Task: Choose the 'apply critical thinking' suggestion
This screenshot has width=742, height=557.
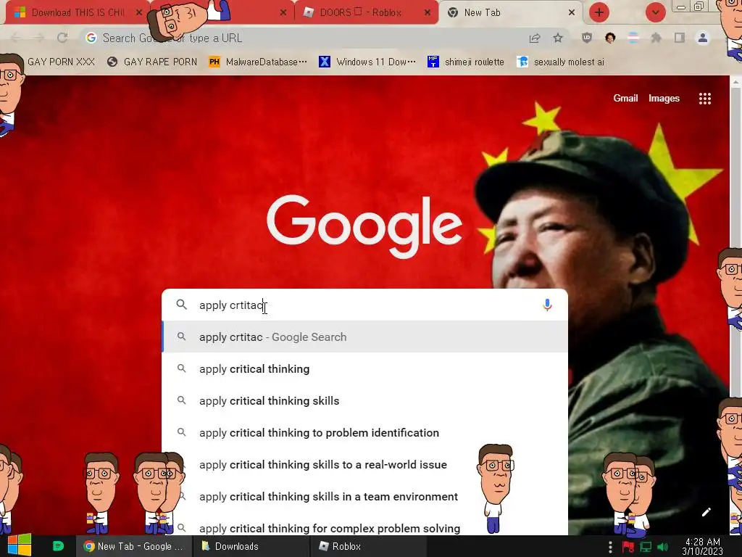Action: pos(364,369)
